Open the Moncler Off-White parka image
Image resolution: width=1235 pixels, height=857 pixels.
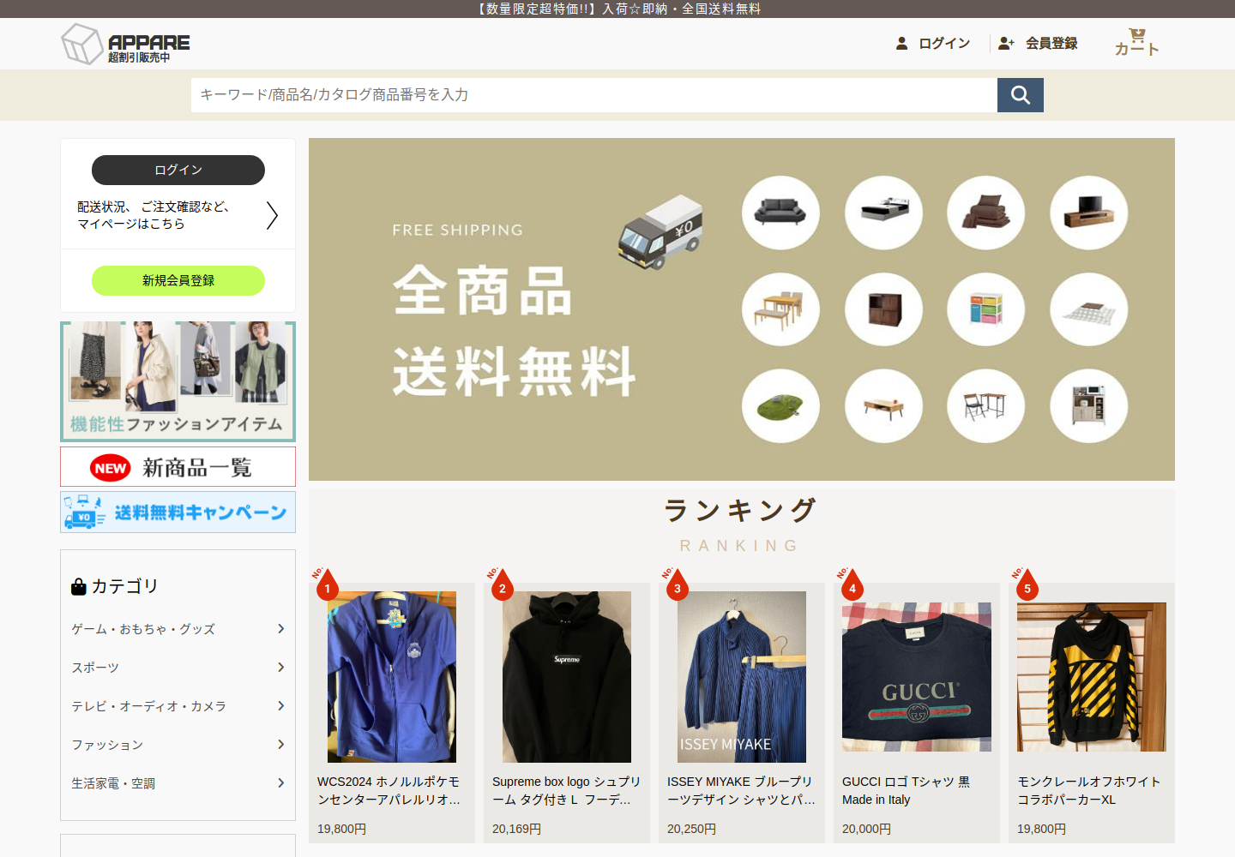[x=1092, y=677]
